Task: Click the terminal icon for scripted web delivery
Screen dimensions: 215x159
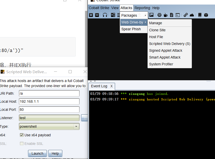Action: click(178, 15)
